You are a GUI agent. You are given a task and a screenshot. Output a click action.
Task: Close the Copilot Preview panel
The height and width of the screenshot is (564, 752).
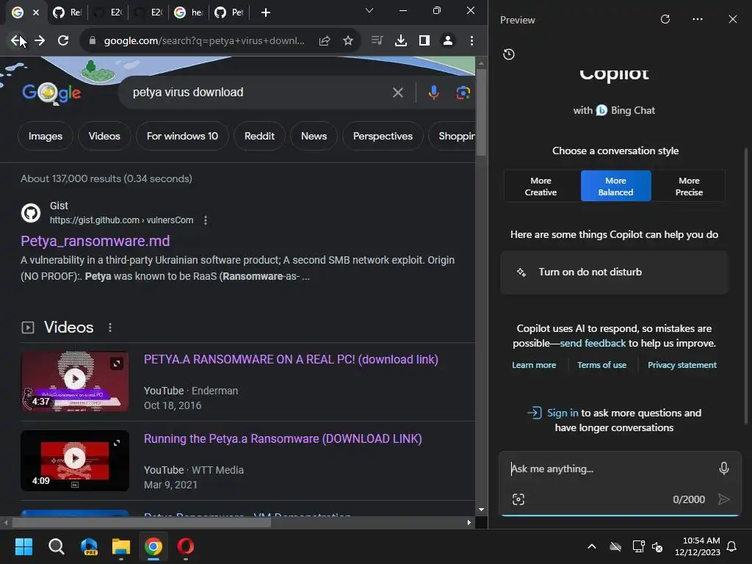tap(733, 19)
